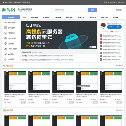
Task: Click the monitor icon for 商城源码
Action: point(6,33)
